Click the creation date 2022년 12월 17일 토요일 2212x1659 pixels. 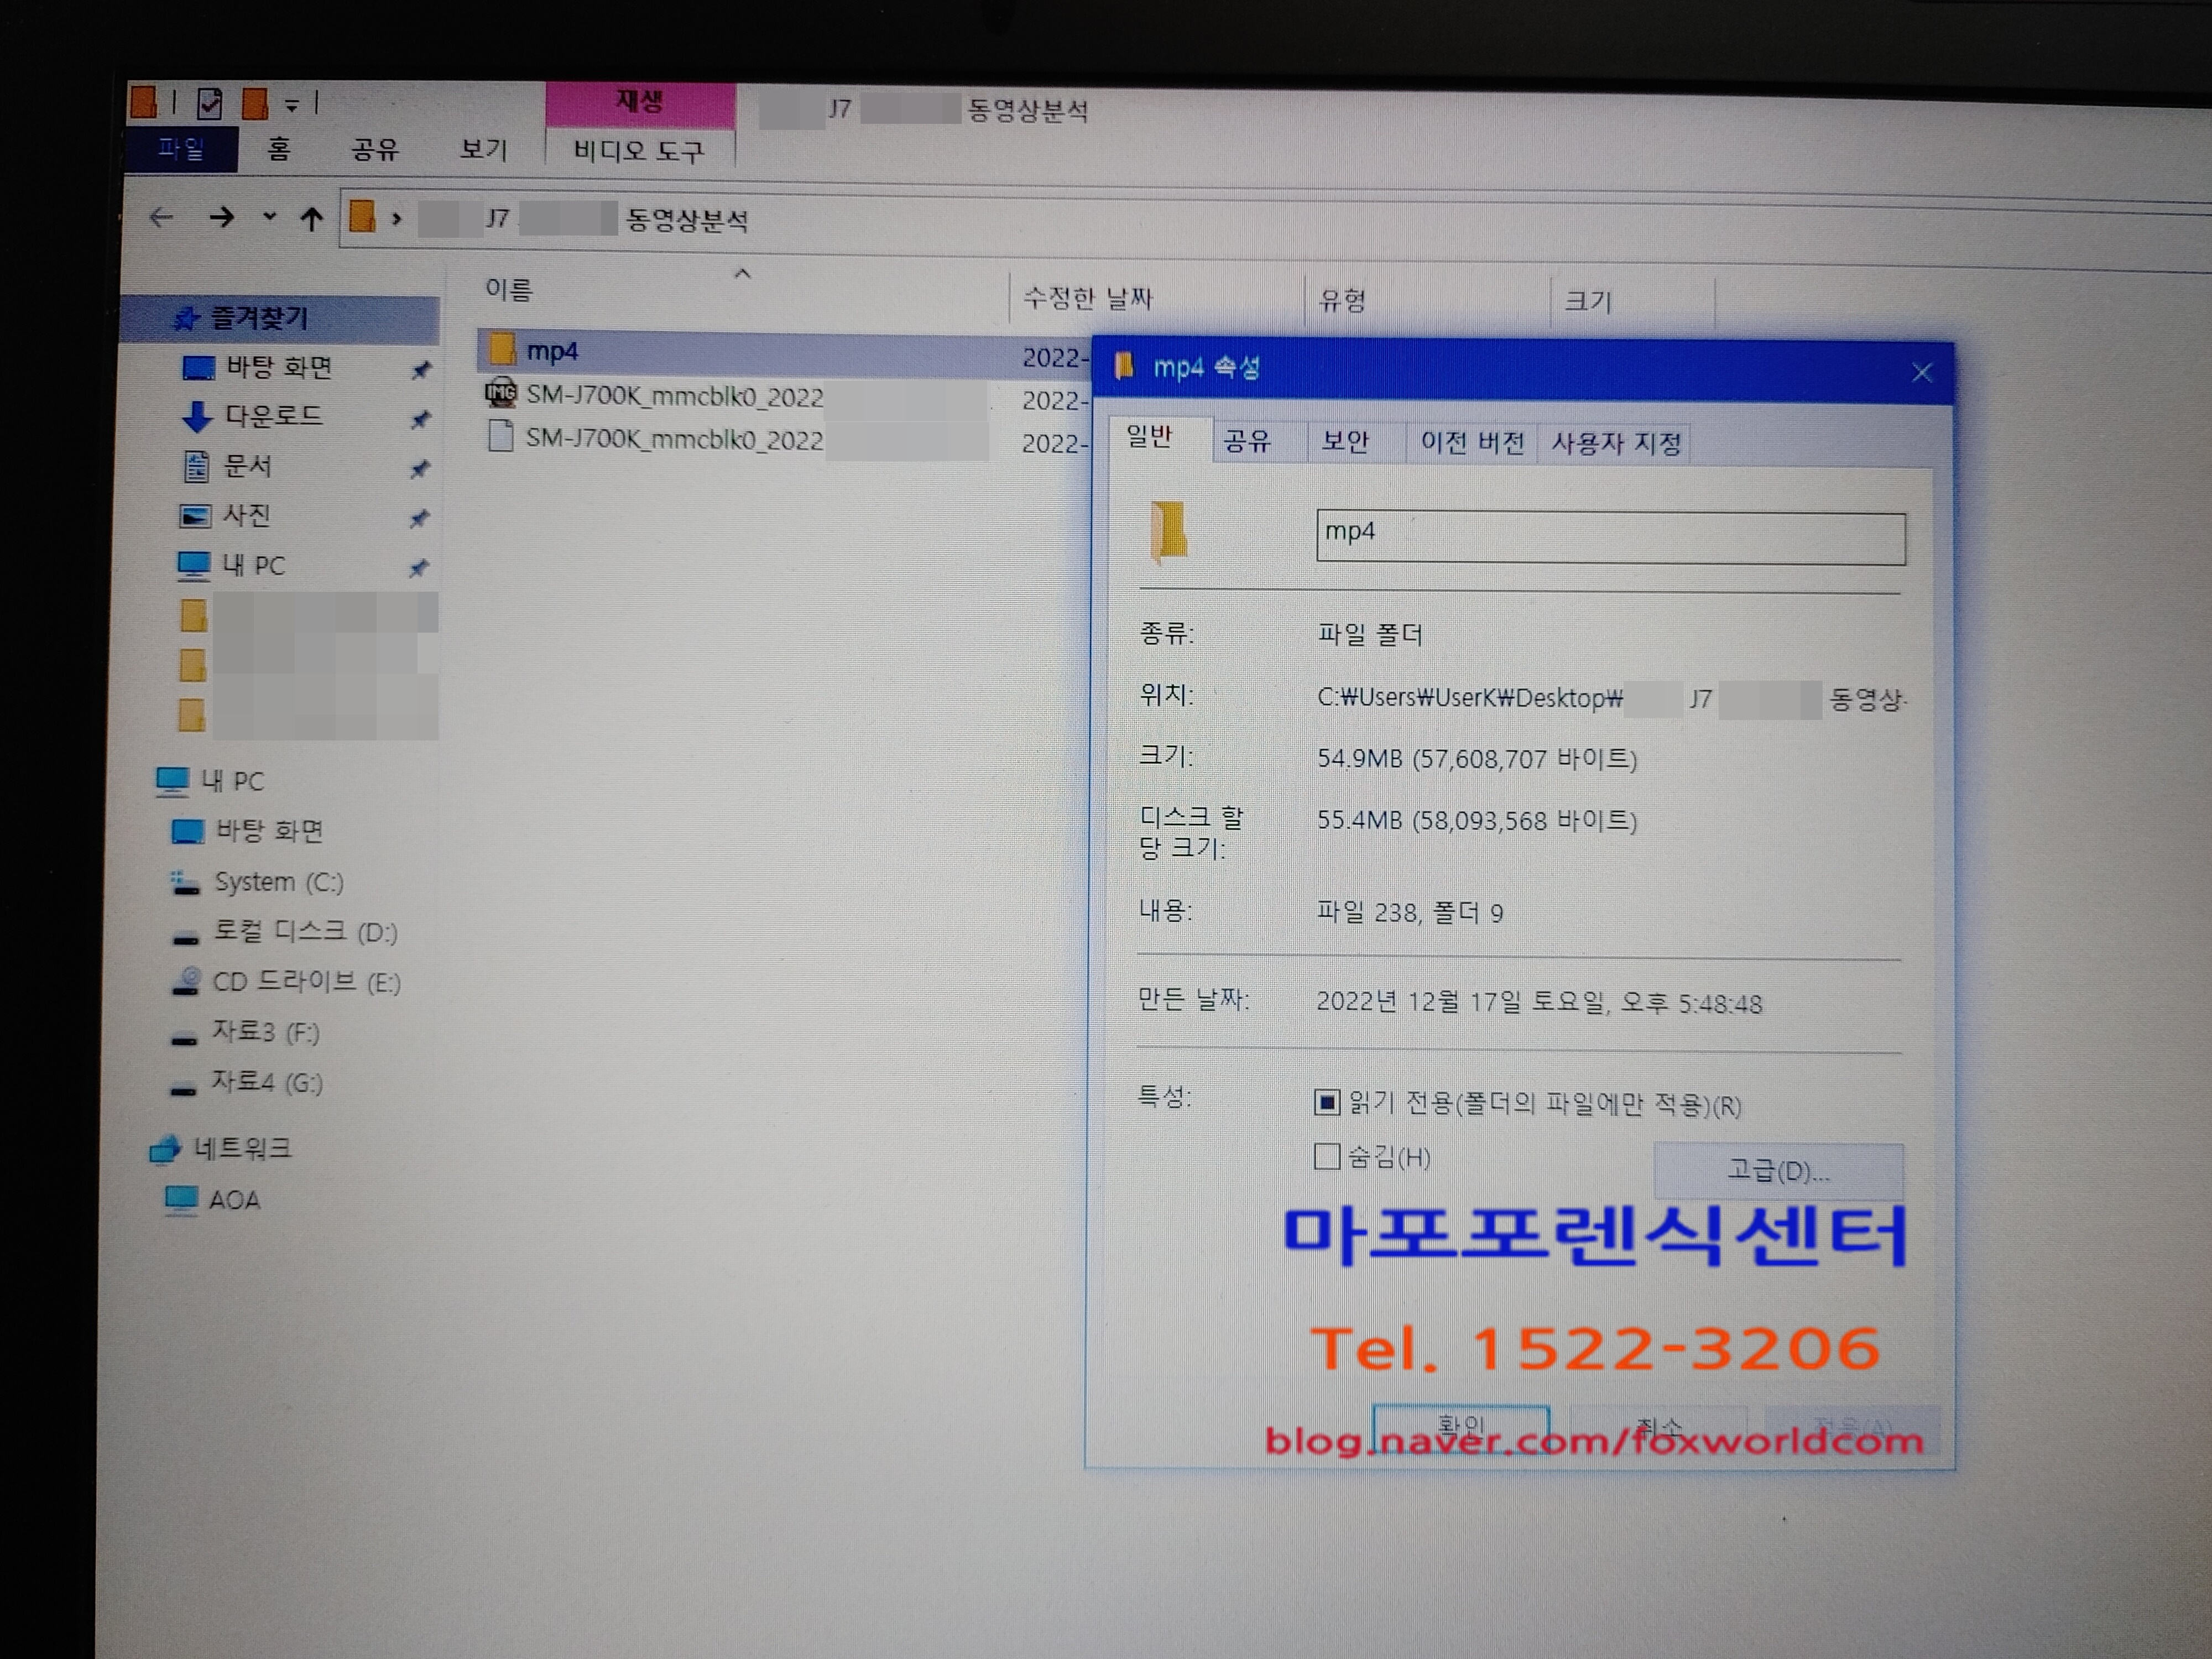[x=1461, y=1002]
